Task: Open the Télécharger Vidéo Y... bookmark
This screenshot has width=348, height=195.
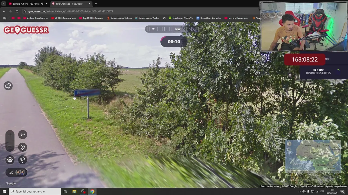Action: pos(181,18)
